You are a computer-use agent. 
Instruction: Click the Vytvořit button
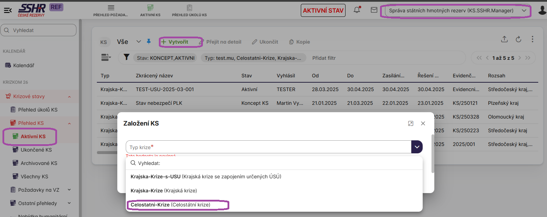click(x=175, y=42)
